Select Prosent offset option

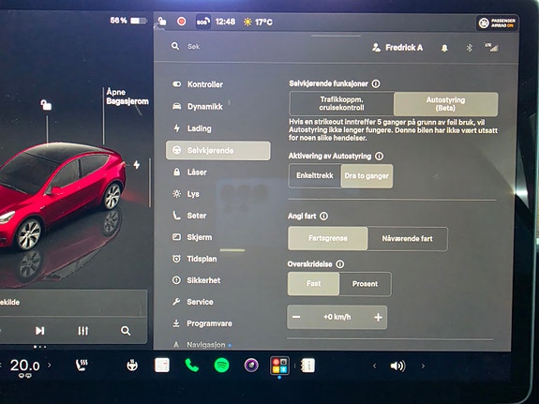(365, 284)
